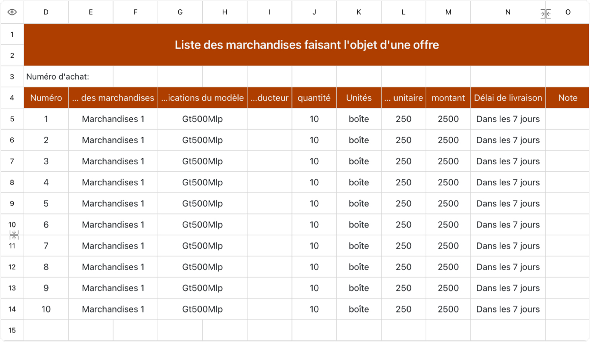
Task: Click the 'Délai de livraison' heading cell
Action: coord(508,98)
